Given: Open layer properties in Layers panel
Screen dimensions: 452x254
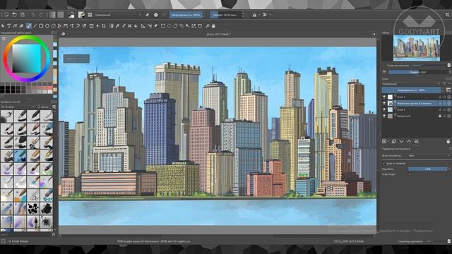Looking at the screenshot, I should 416,141.
